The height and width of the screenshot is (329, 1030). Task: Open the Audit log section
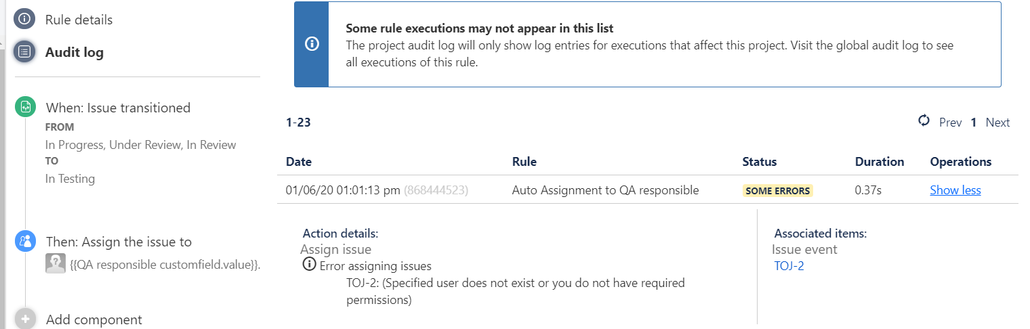(75, 52)
